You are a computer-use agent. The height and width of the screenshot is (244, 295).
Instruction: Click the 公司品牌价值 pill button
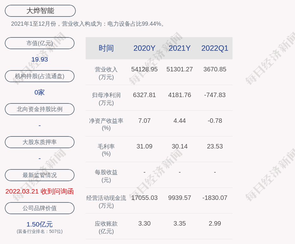coord(40,208)
